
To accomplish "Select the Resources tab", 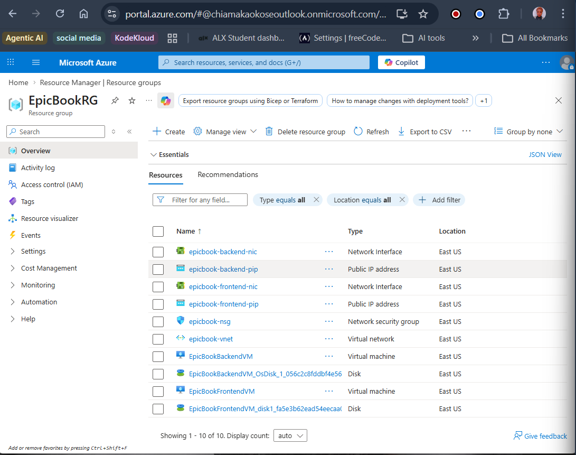I will 166,175.
